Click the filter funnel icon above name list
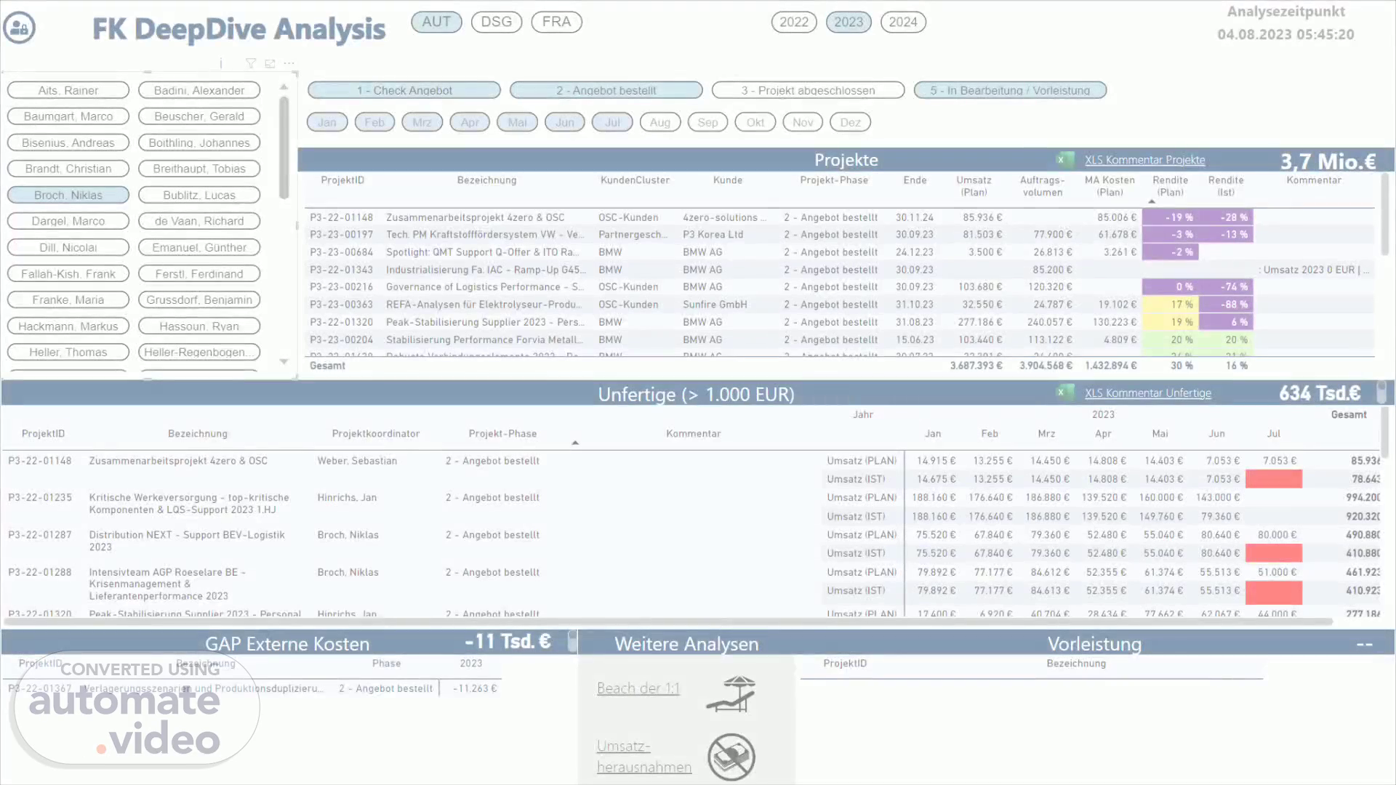 pos(250,64)
